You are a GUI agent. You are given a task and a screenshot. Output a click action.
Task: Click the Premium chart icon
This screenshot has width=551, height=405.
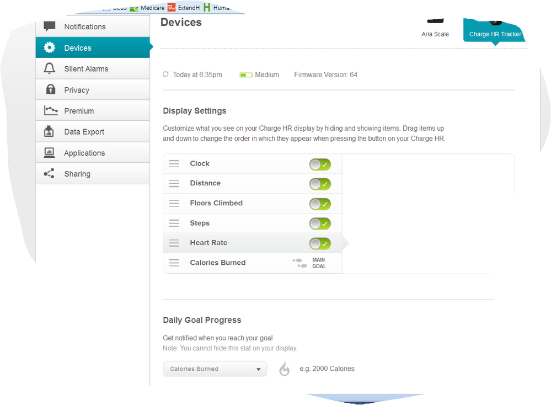click(51, 110)
